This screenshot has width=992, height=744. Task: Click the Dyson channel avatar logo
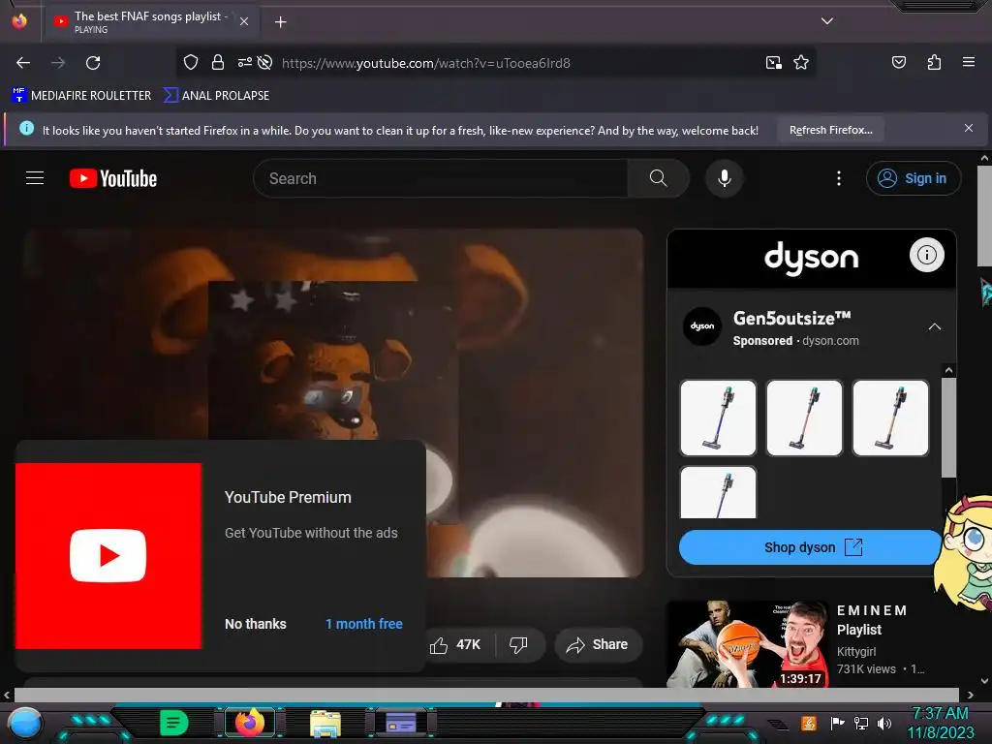tap(702, 326)
